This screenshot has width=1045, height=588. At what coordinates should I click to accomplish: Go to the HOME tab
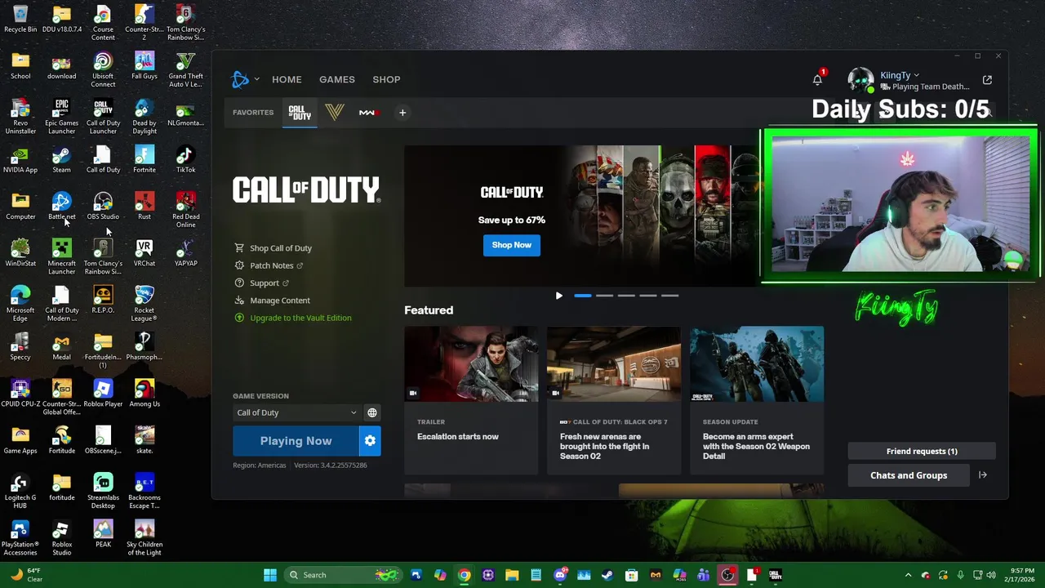coord(287,79)
